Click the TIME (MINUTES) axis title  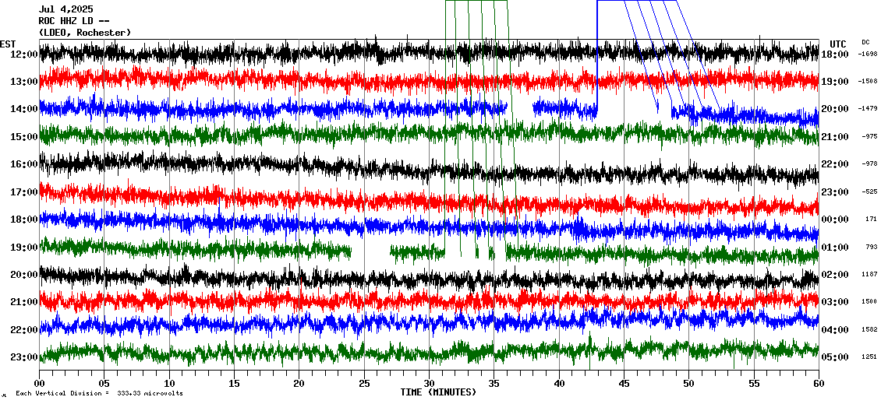438,392
